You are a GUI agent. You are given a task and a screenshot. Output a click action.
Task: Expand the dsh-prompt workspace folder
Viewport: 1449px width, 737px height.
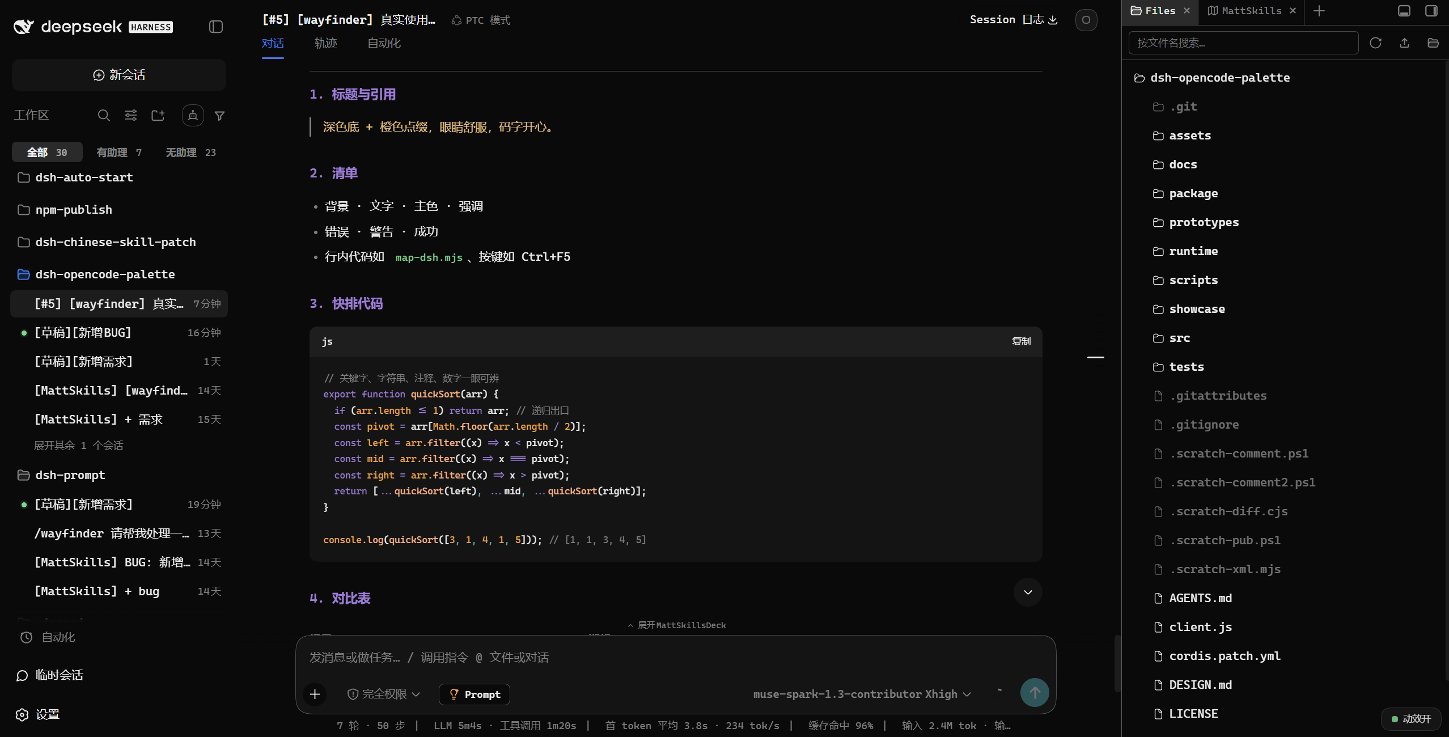(x=119, y=475)
